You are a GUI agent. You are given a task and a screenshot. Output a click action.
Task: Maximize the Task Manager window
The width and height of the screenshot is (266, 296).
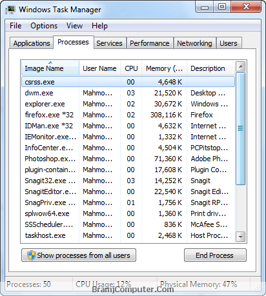pos(222,7)
